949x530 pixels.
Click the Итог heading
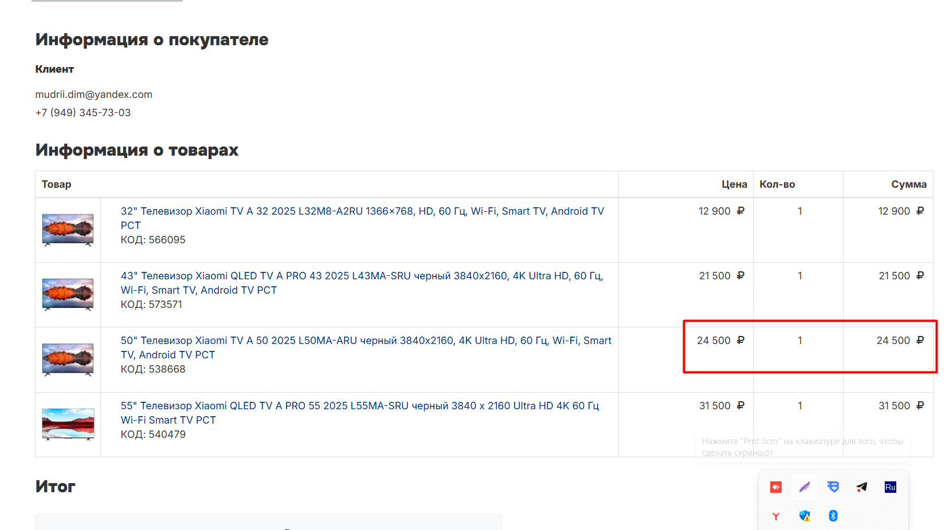coord(55,487)
